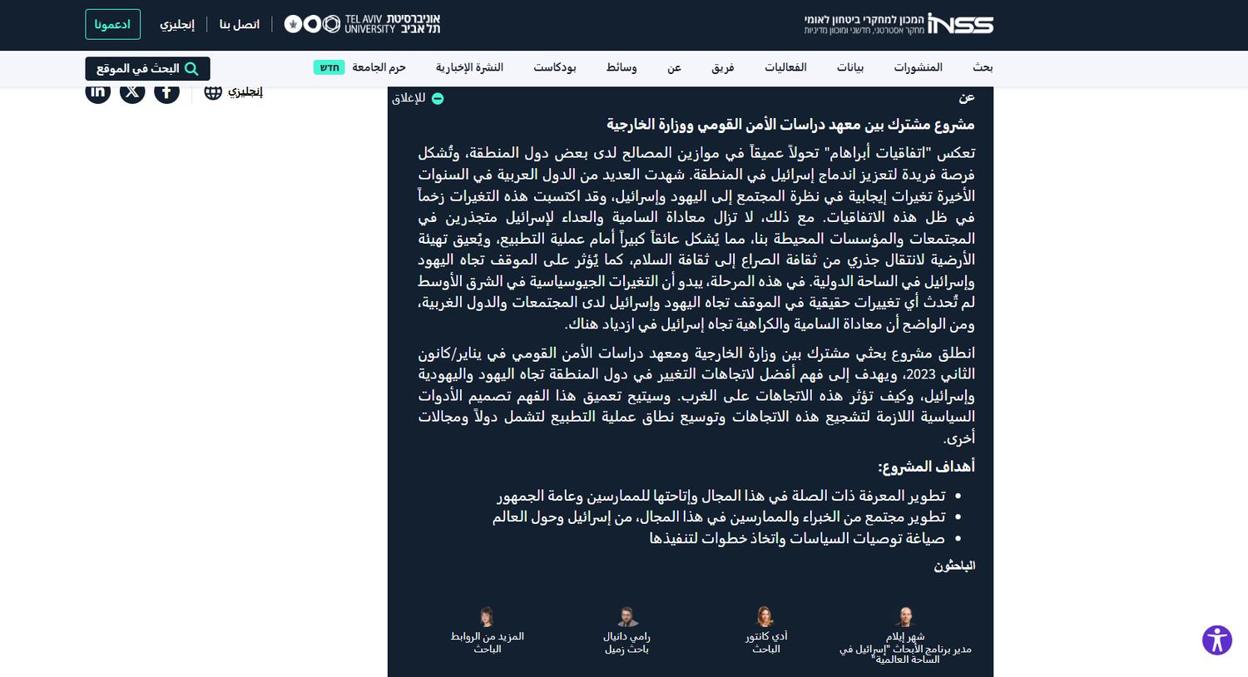The image size is (1248, 677).
Task: Open the 'المنشورات' menu item
Action: [x=918, y=67]
